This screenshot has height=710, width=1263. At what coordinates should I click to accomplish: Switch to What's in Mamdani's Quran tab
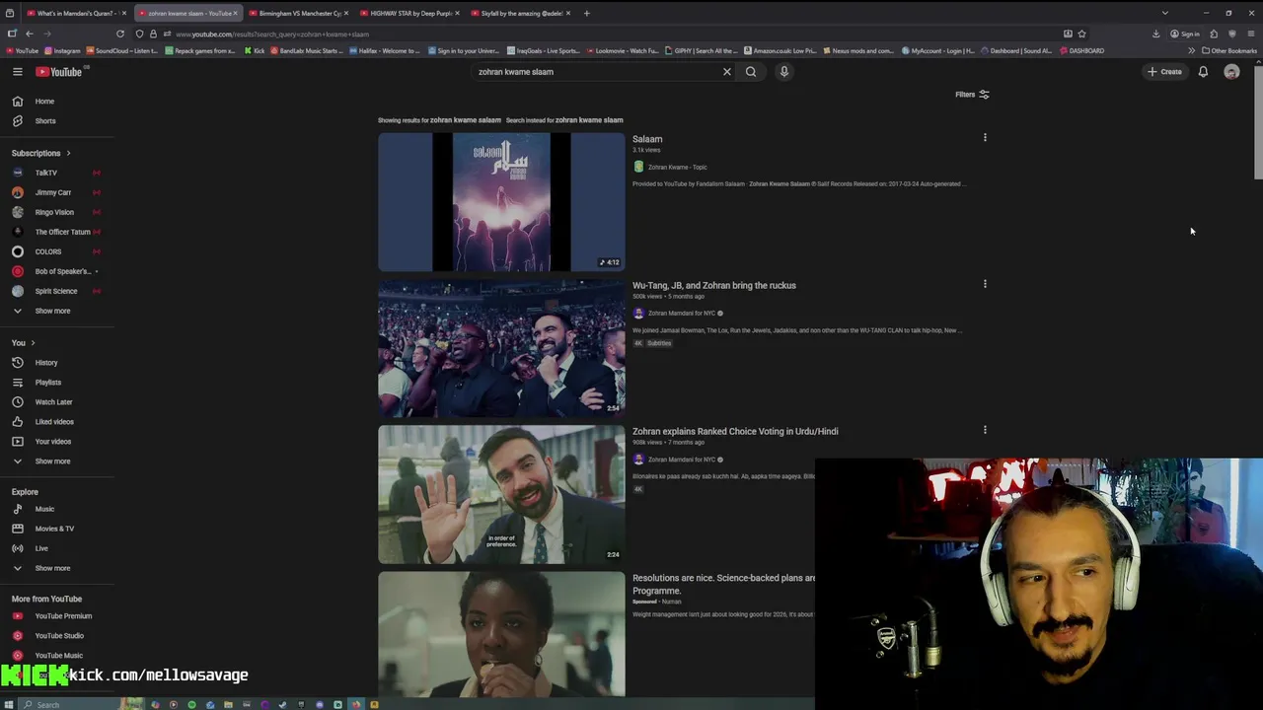coord(75,13)
